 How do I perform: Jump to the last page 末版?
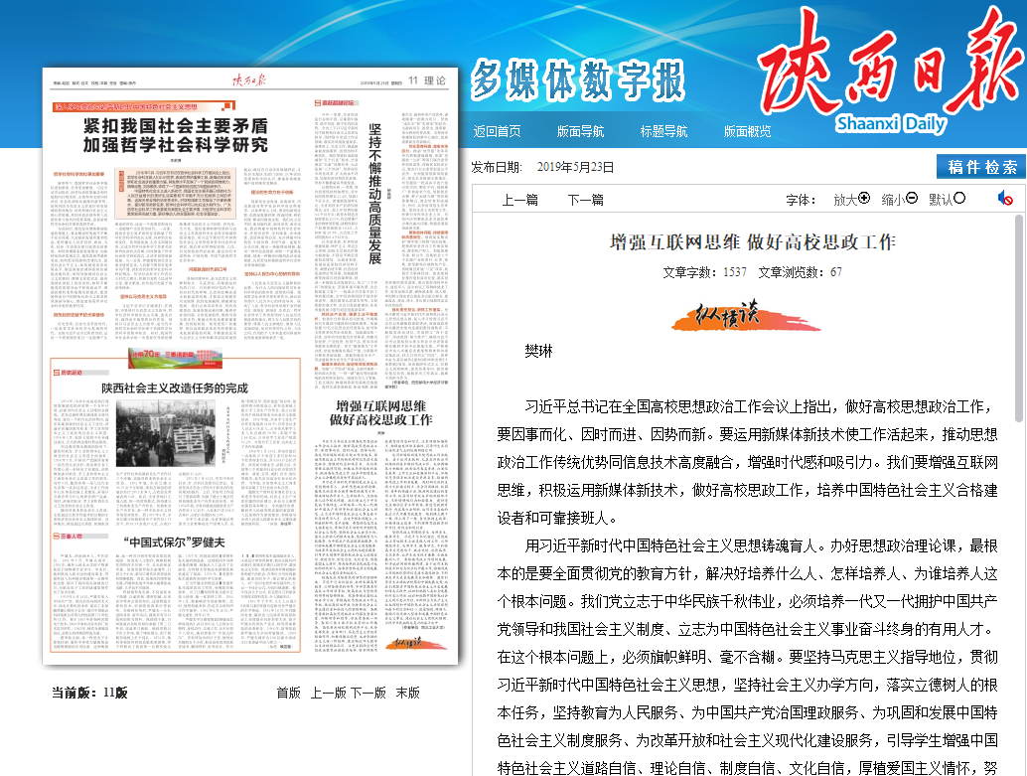407,693
